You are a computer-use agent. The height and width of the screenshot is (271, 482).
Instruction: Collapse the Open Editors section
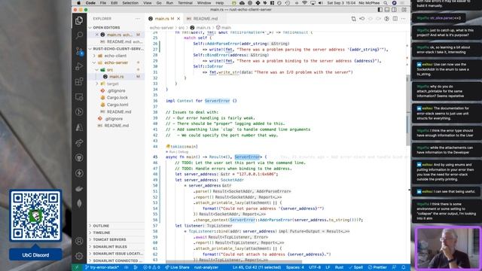(x=116, y=28)
